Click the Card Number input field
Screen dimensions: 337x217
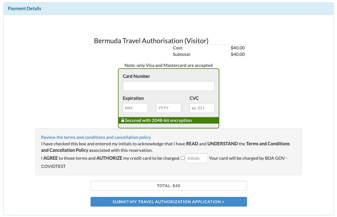(168, 86)
